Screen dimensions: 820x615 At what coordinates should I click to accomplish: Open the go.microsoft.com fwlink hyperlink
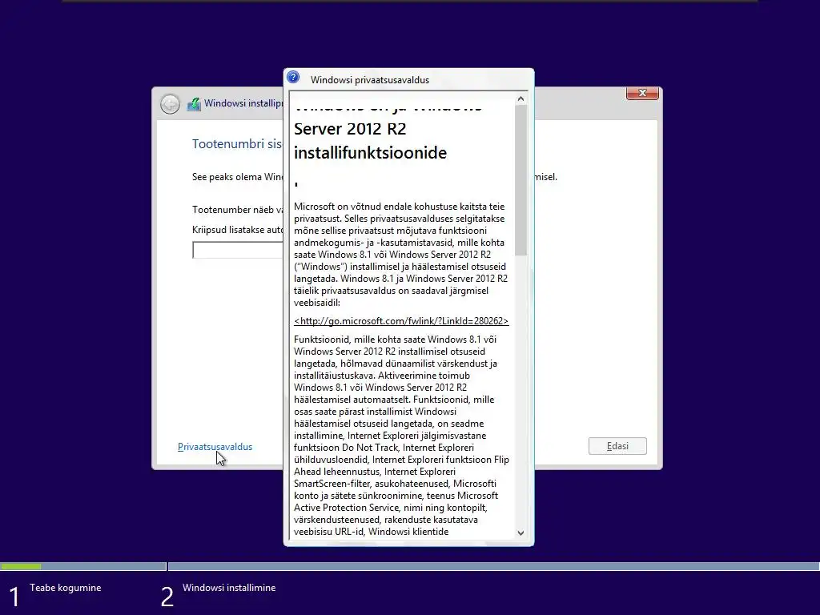point(401,321)
